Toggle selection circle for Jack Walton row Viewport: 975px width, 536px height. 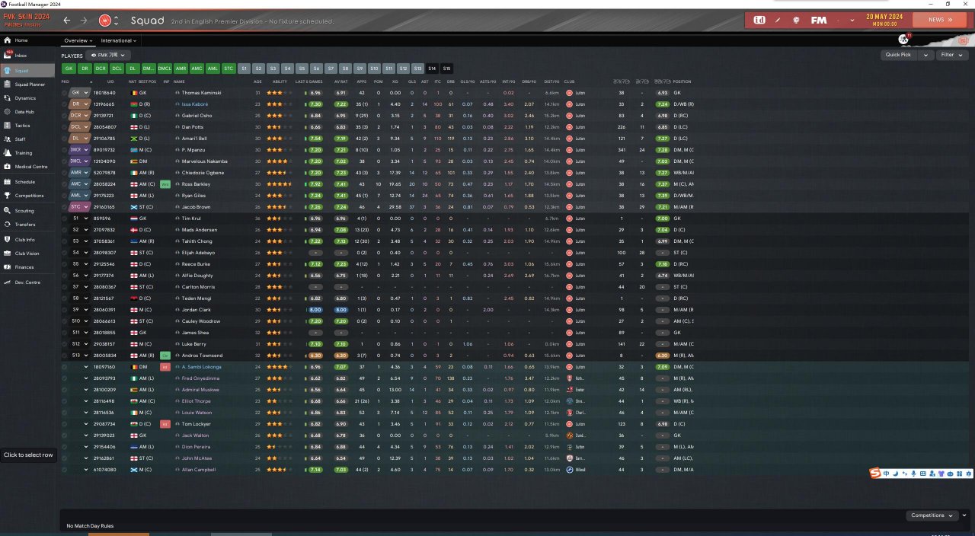pyautogui.click(x=65, y=435)
